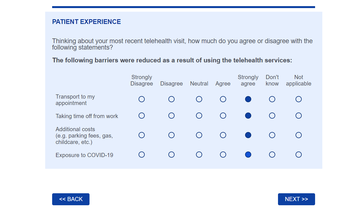Screen dimensions: 353x220
Task: Choose Agree for Taking time off from work
Action: (223, 116)
